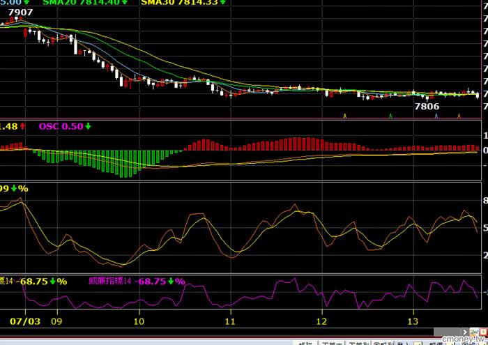Click the scrollbar right arrow button

pos(466,332)
